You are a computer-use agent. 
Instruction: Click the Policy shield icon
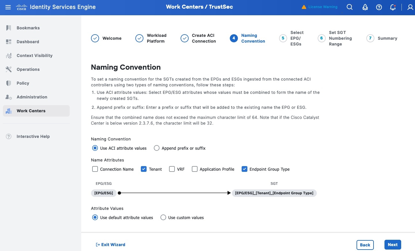(x=9, y=83)
